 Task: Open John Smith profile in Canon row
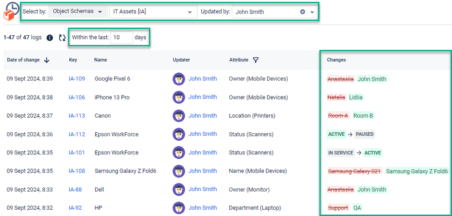[x=203, y=115]
